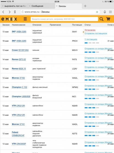This screenshot has height=153, width=114.
Task: Tap the magnifier search icon
Action: point(101,19)
